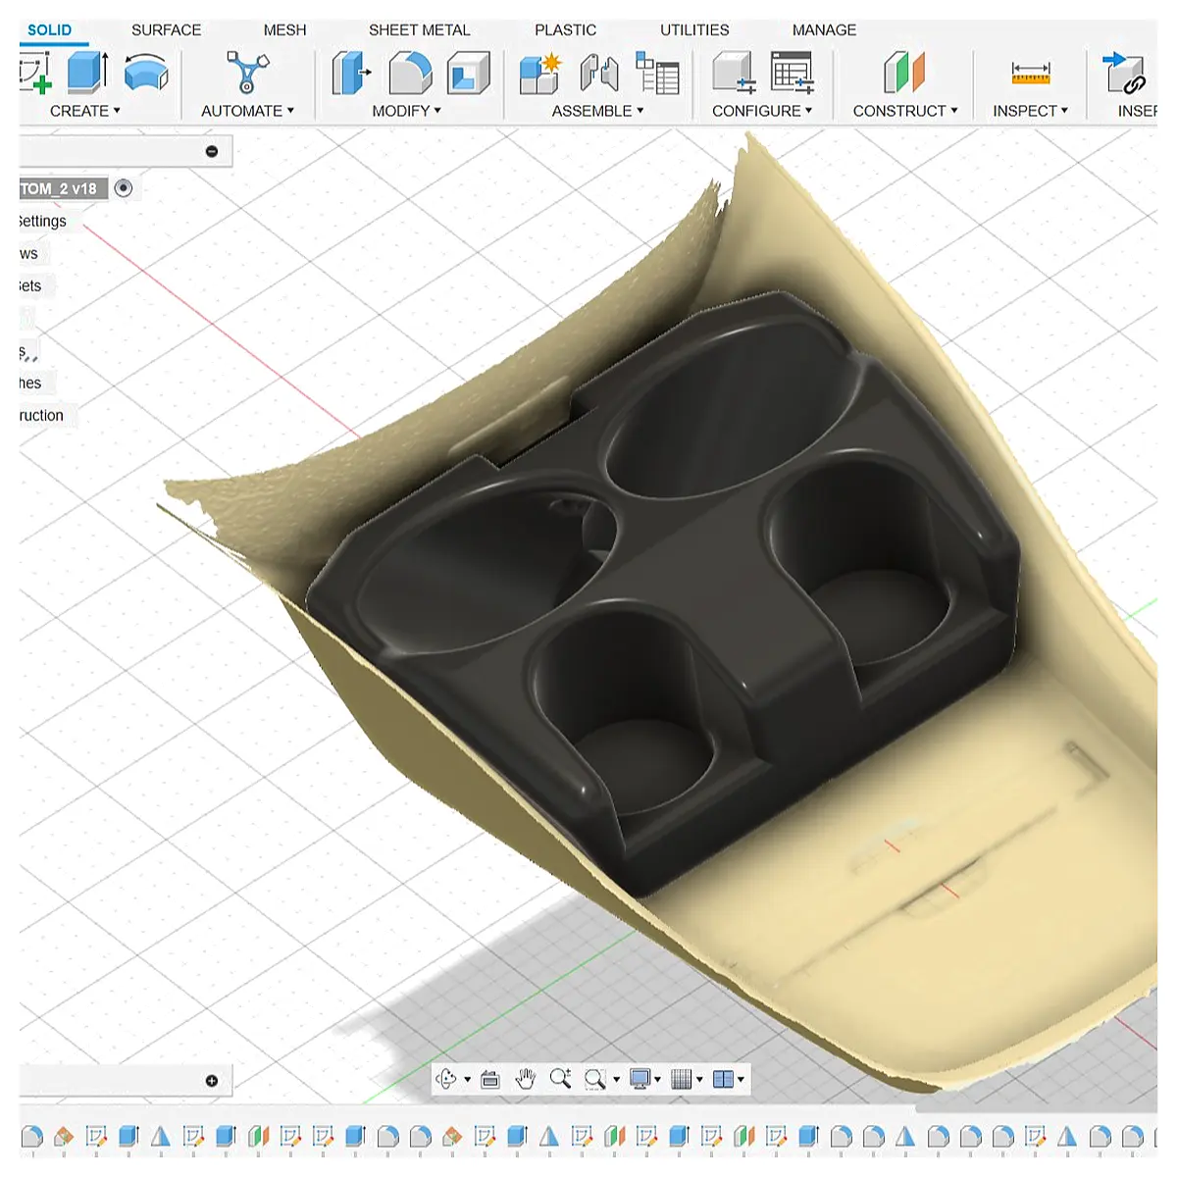Image resolution: width=1177 pixels, height=1177 pixels.
Task: Select the Shell tool in Modify
Action: click(469, 73)
